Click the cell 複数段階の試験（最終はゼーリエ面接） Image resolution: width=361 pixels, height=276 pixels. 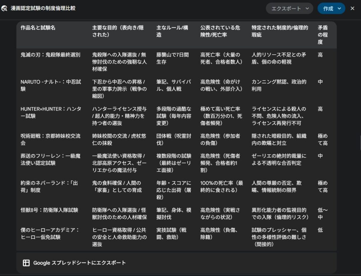pyautogui.click(x=174, y=163)
